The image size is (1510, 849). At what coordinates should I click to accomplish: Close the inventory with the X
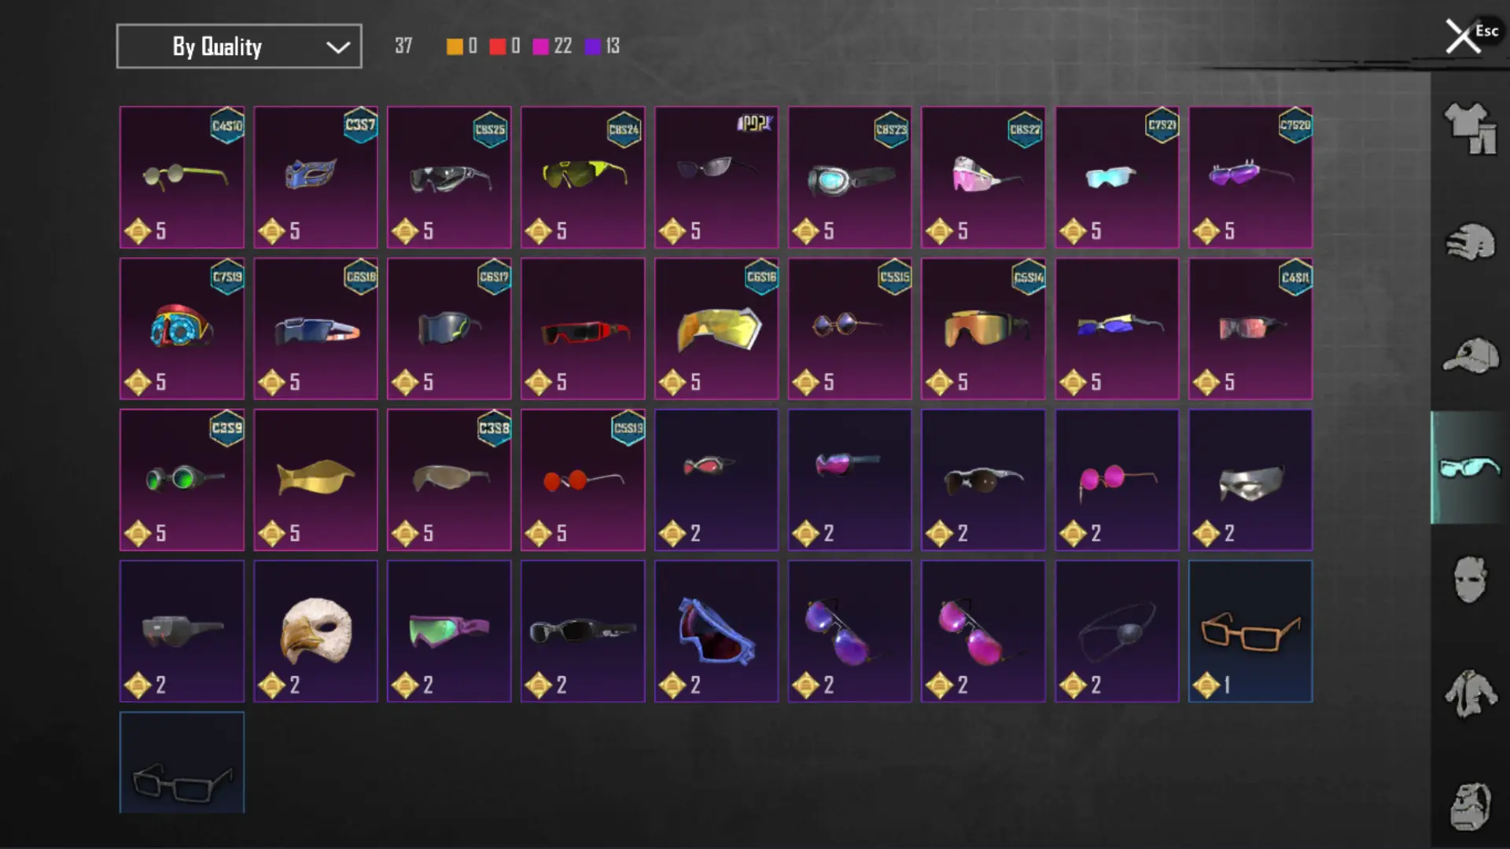(x=1463, y=36)
